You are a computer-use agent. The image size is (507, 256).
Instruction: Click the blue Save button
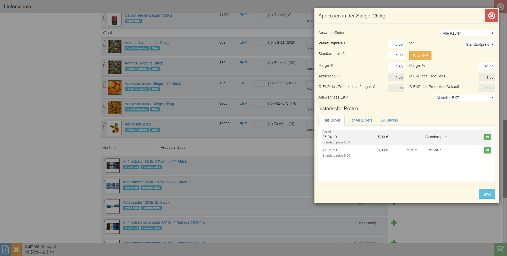point(487,194)
